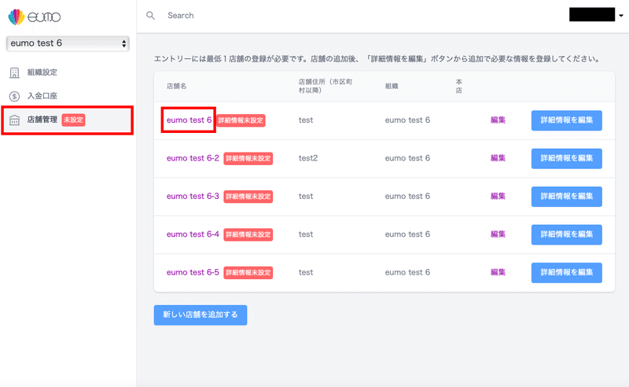629x387 pixels.
Task: Click 詳細情報を編集 for eumo test 6-4
Action: (567, 235)
